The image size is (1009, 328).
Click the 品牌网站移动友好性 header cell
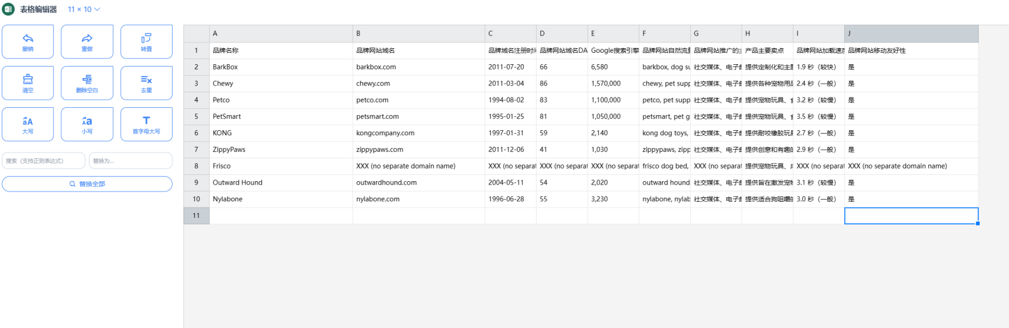coord(912,50)
